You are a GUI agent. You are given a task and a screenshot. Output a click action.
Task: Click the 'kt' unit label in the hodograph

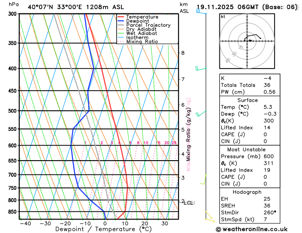(223, 16)
